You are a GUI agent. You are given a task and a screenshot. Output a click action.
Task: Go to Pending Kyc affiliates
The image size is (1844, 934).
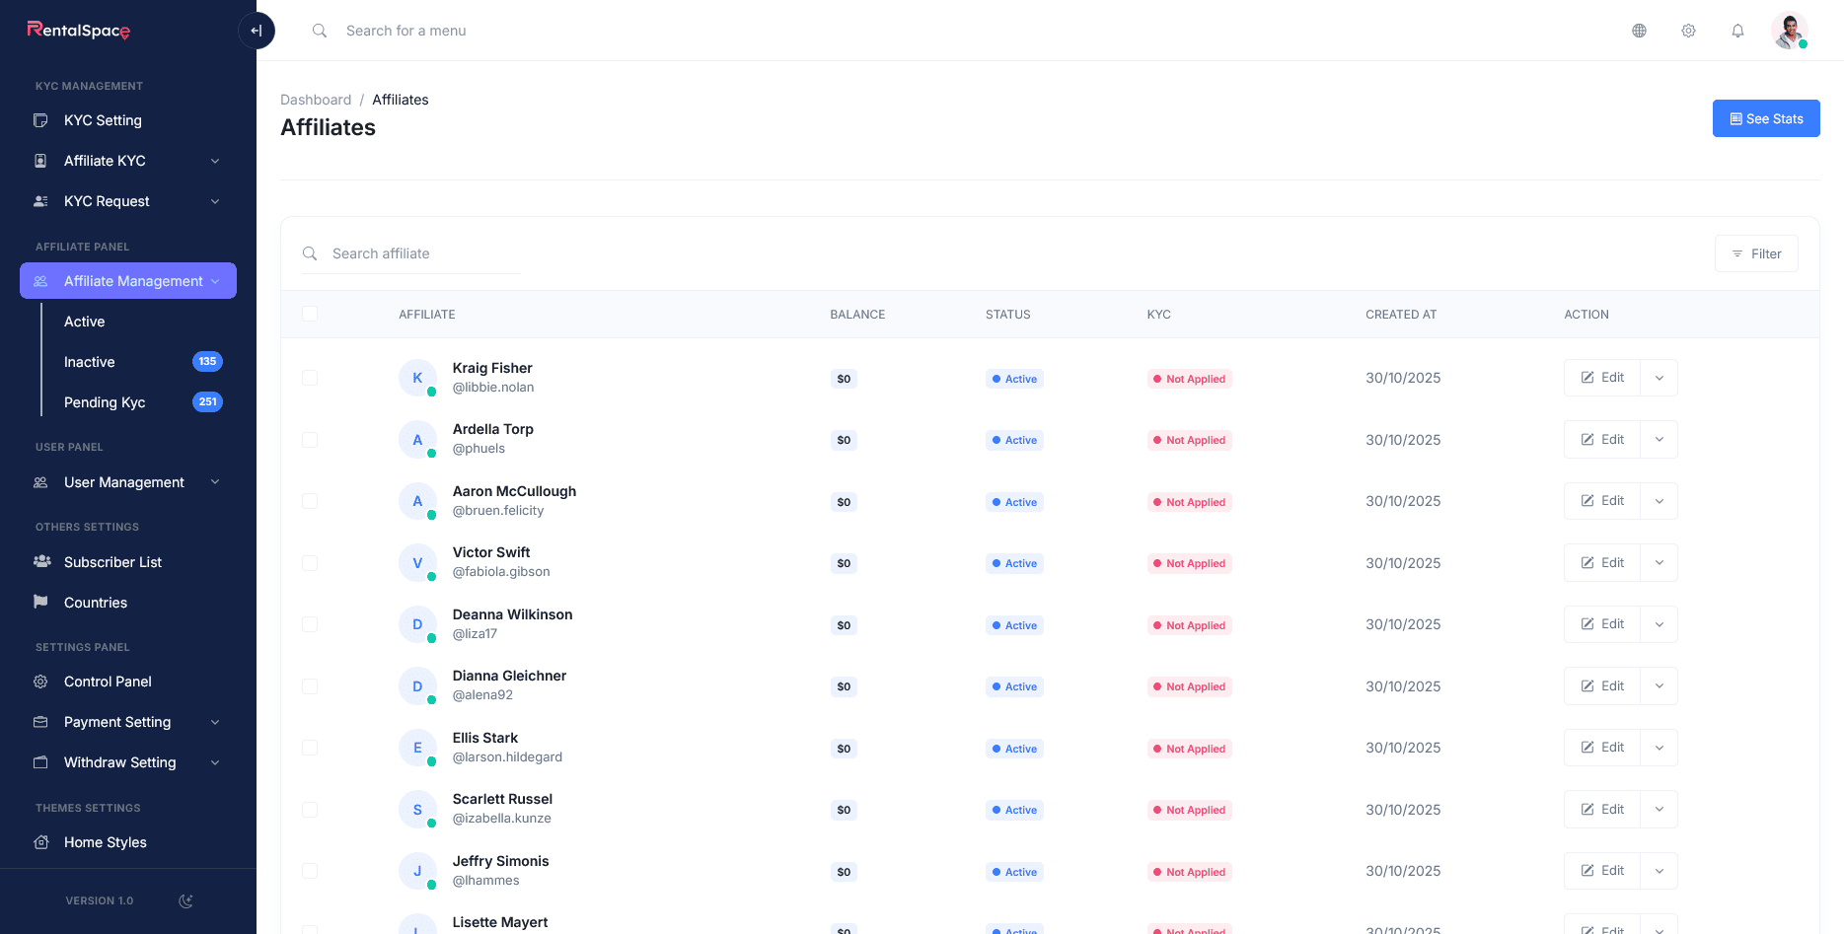105,402
